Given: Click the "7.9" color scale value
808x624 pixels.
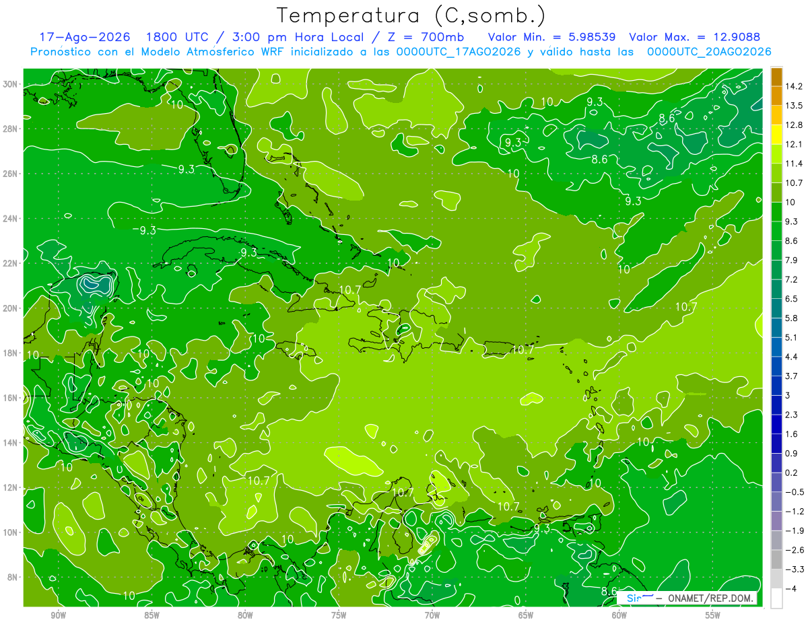Looking at the screenshot, I should click(792, 260).
